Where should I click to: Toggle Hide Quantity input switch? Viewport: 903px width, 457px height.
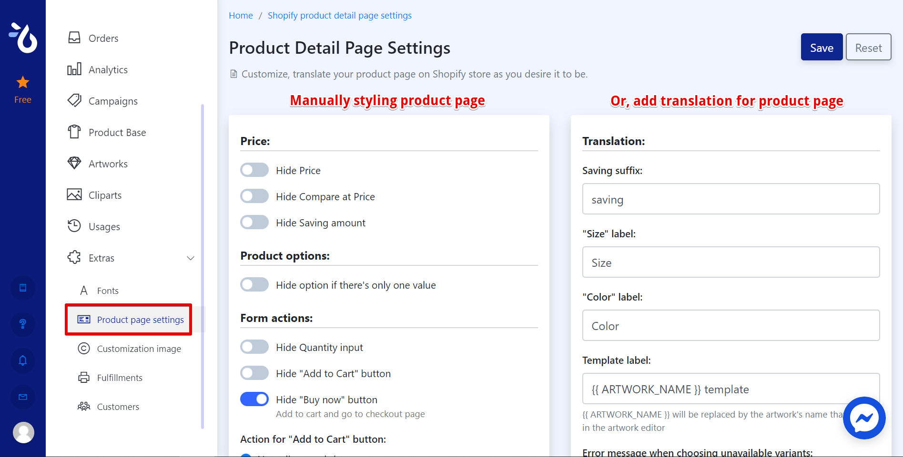pos(254,347)
